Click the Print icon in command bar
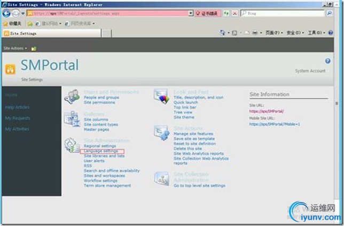The width and height of the screenshot is (344, 226). 255,33
